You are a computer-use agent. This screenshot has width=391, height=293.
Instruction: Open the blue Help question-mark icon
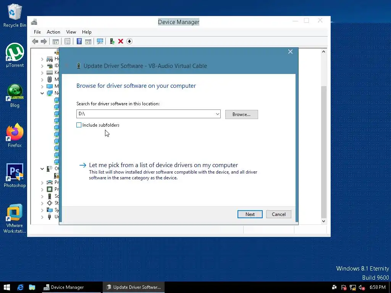(x=79, y=41)
